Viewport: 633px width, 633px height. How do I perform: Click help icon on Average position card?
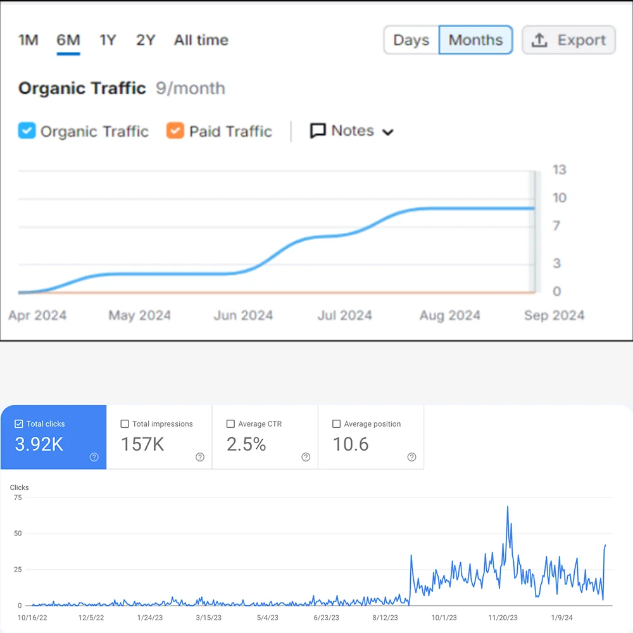point(411,457)
